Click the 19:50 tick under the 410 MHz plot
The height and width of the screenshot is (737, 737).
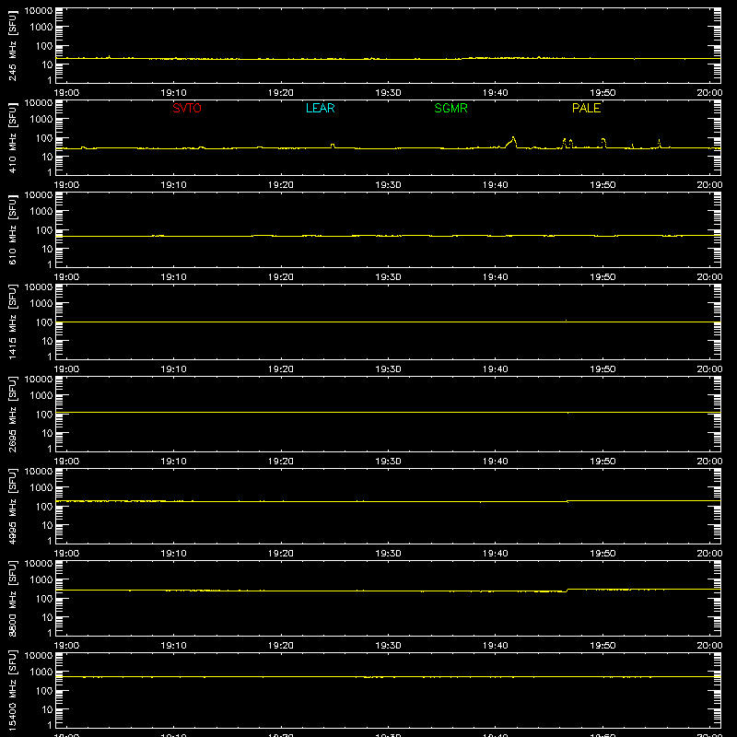pyautogui.click(x=602, y=185)
